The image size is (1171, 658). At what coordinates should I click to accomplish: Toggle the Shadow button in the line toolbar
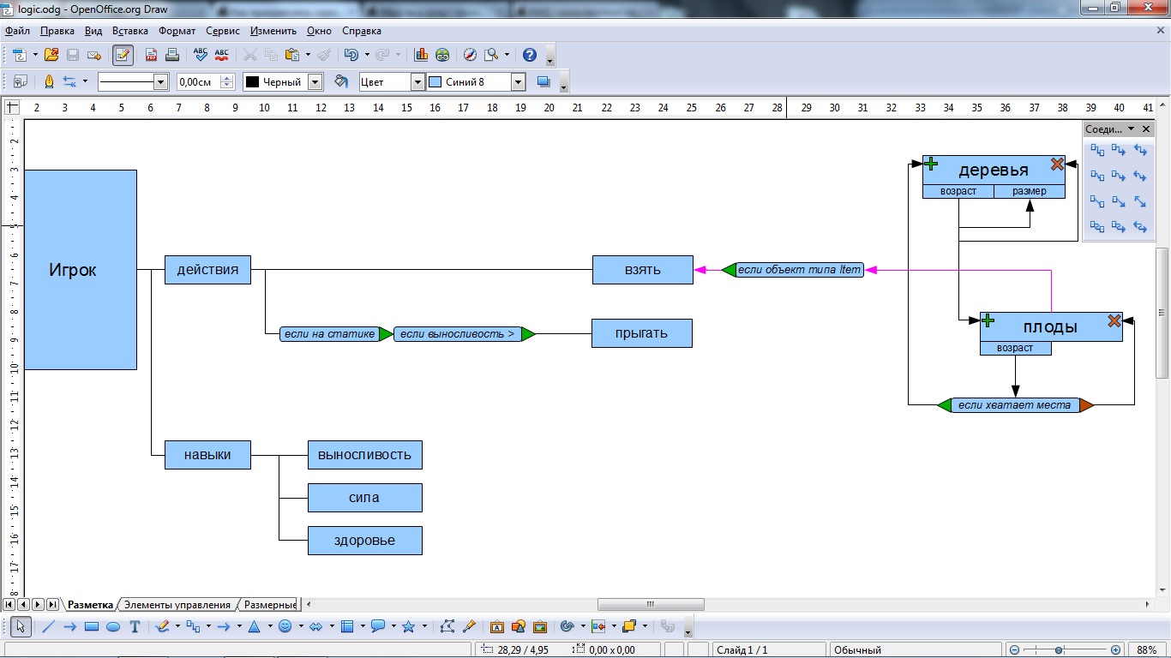[x=543, y=82]
